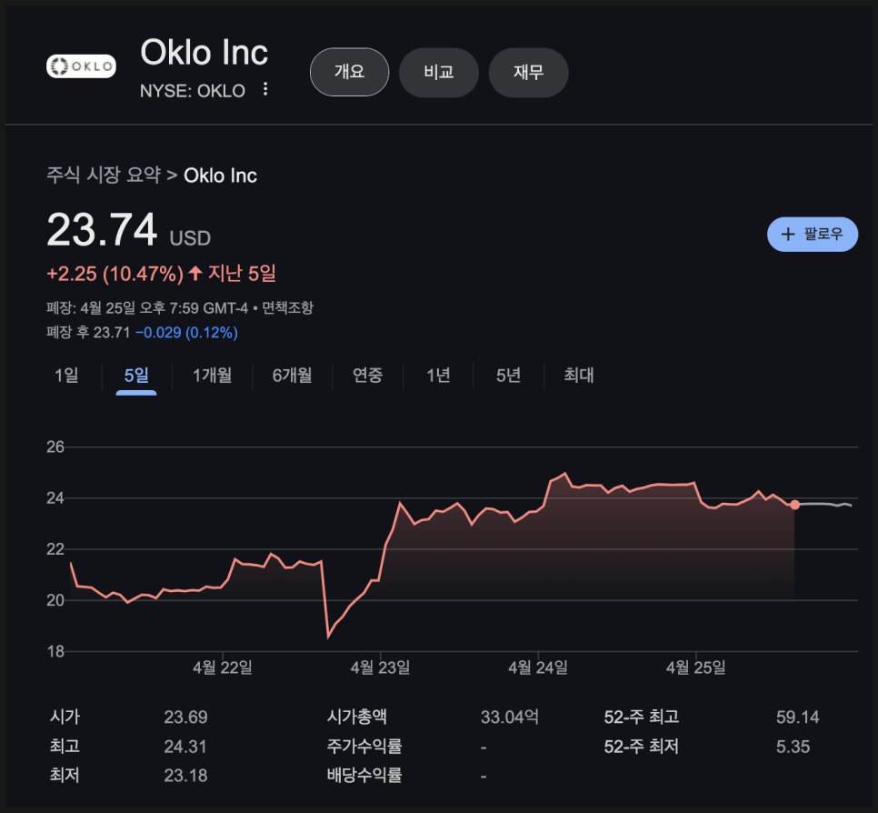Click the plus icon on 팔로우 button
Screen dimensions: 878x813
point(788,235)
